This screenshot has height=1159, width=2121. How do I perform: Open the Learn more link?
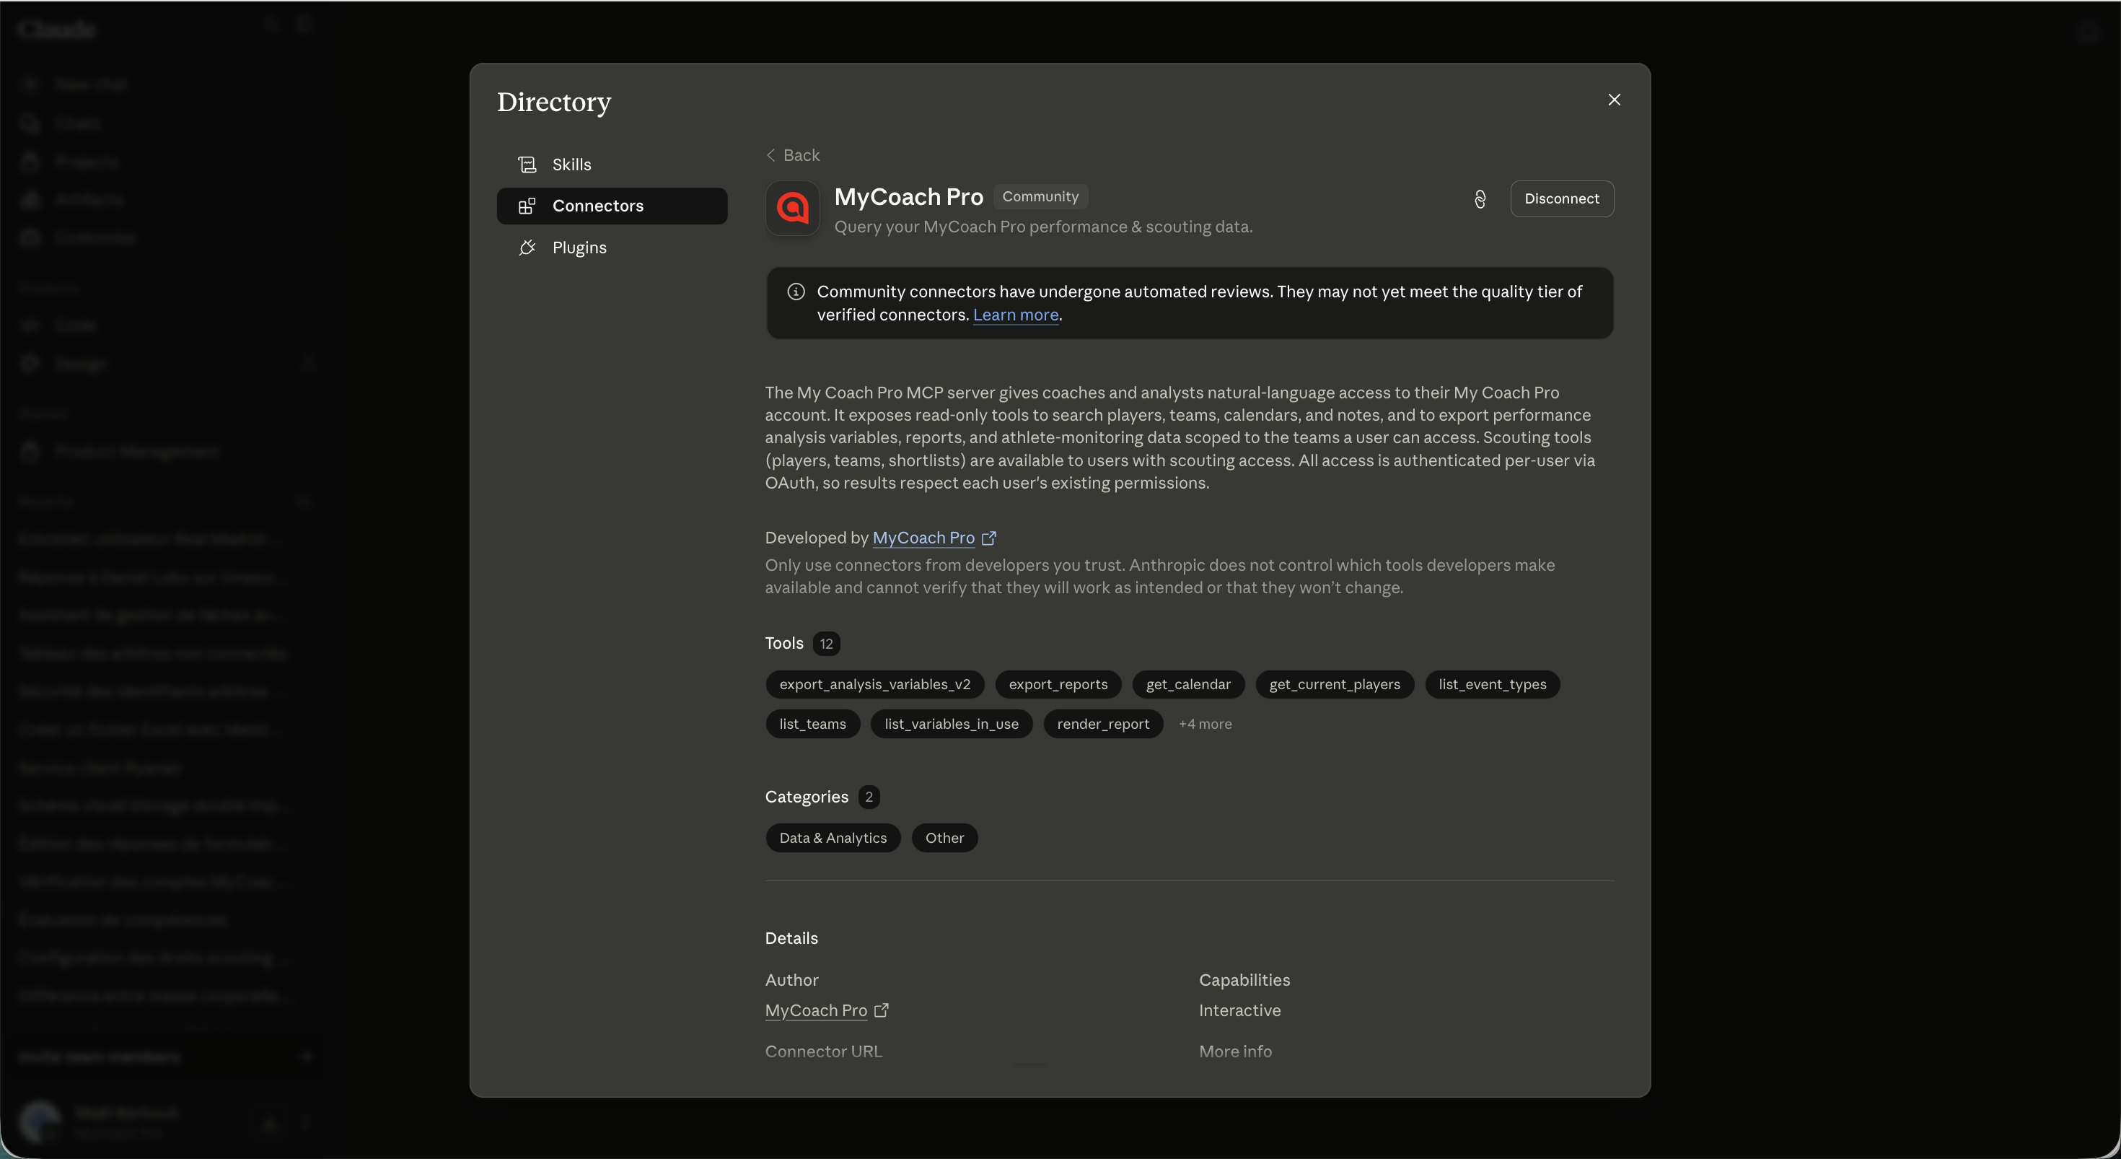[1015, 315]
